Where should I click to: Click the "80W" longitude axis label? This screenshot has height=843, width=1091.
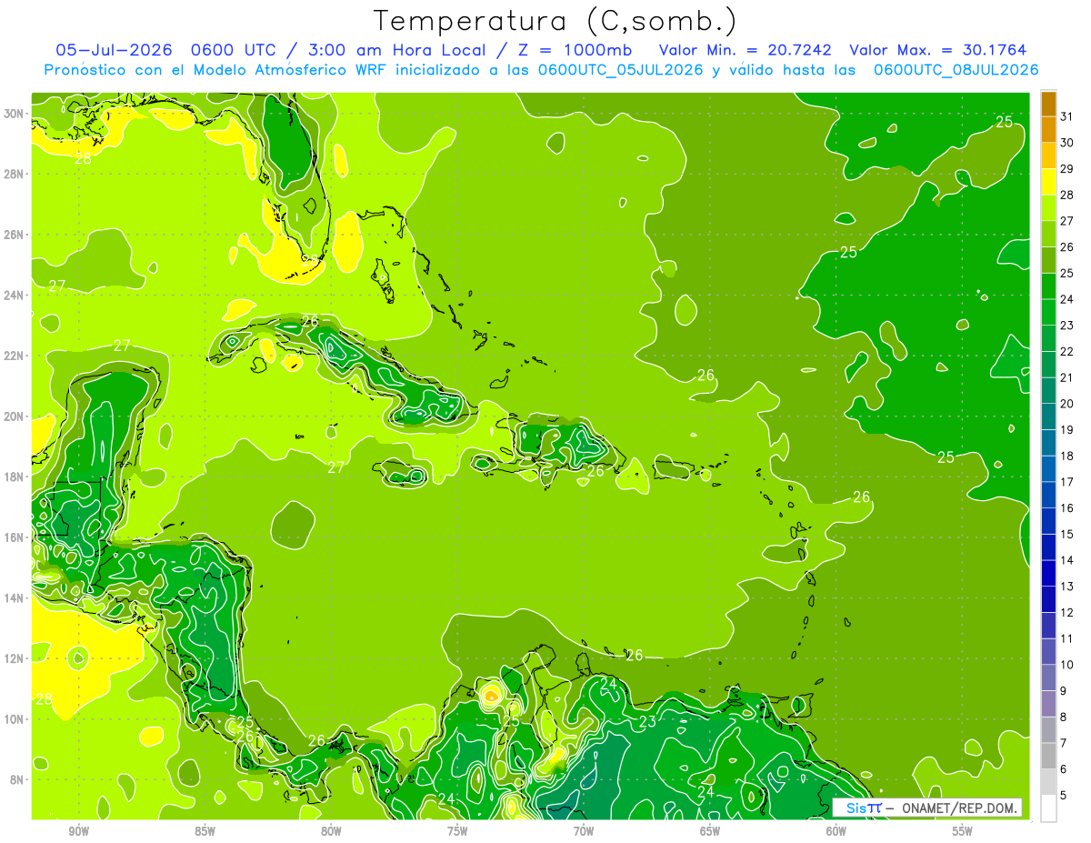[x=331, y=831]
